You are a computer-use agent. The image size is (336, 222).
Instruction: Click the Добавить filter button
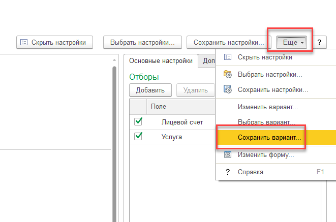coord(150,90)
